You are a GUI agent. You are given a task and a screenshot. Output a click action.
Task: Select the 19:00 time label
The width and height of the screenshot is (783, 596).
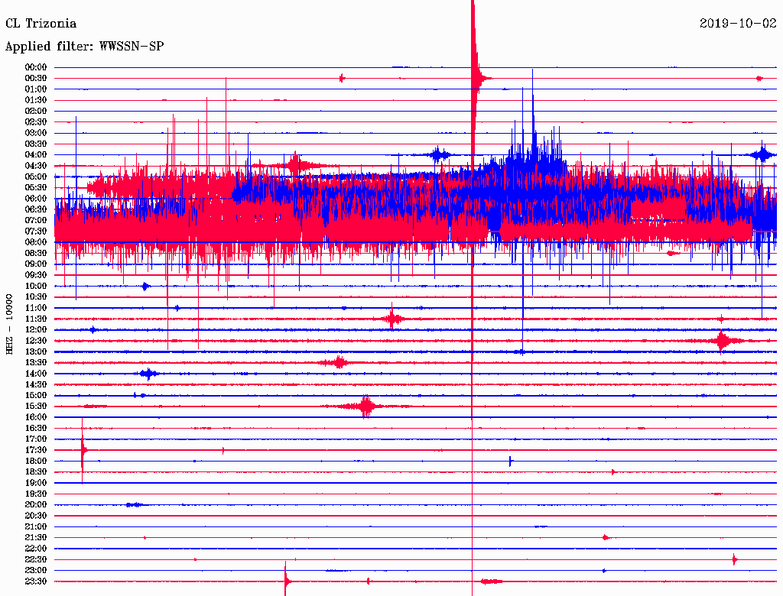tap(36, 483)
